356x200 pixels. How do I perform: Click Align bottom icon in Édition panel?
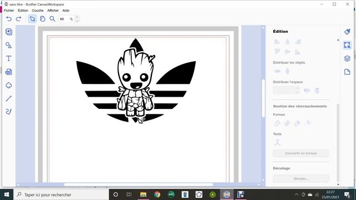(298, 52)
